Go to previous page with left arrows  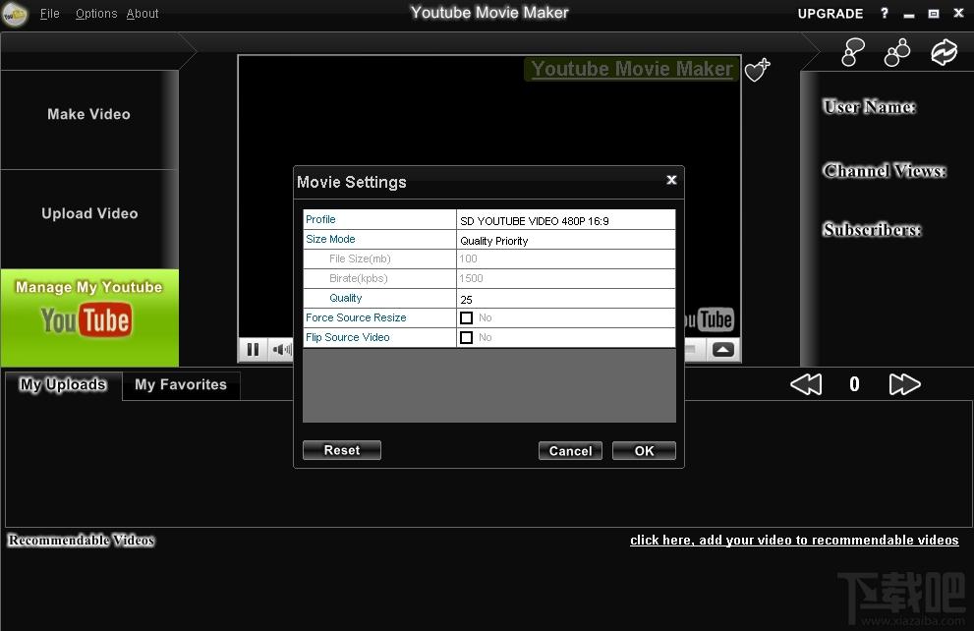click(x=806, y=384)
